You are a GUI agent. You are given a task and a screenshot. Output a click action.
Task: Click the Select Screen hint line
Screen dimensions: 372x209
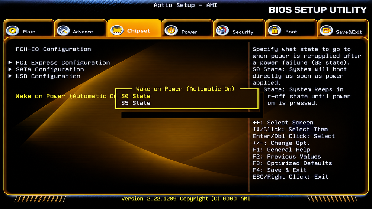pos(283,123)
